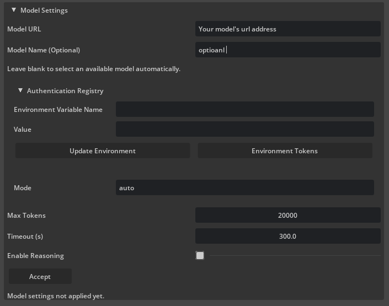
Task: Open the Mode dropdown showing auto
Action: (245, 187)
